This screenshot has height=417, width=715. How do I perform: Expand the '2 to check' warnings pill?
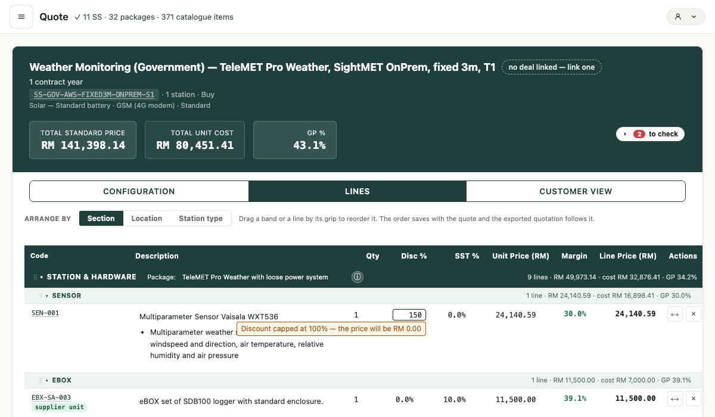pyautogui.click(x=650, y=134)
